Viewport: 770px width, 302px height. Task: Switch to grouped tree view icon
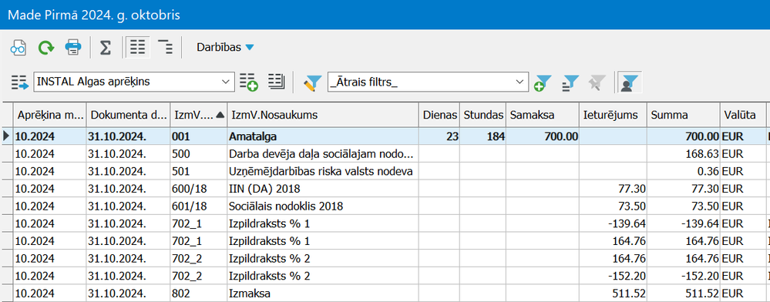[x=166, y=48]
